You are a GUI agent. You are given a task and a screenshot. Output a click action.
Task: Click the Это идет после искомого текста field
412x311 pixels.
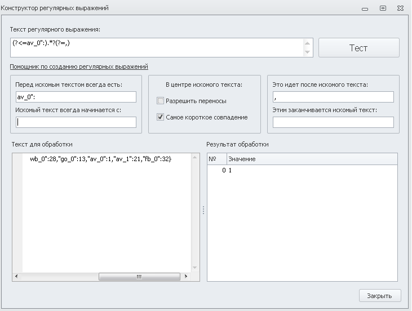pyautogui.click(x=333, y=97)
